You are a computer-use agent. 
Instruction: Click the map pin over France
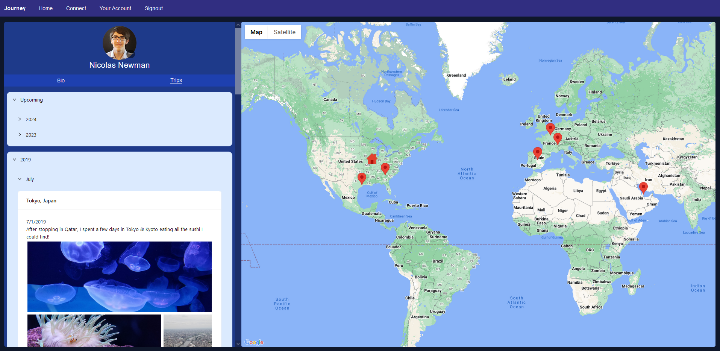[x=558, y=138]
